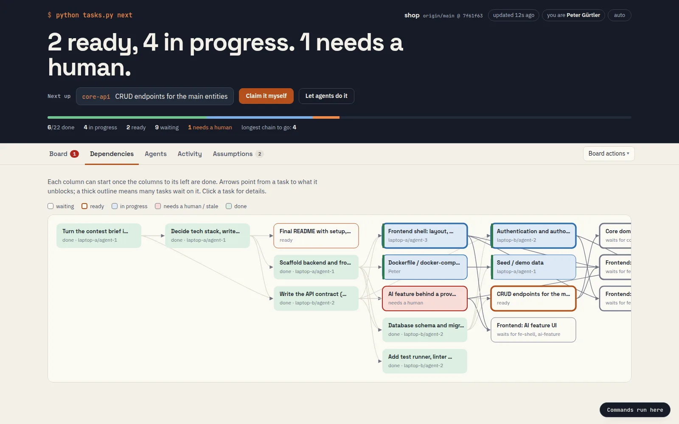Toggle the done filter checkbox
Viewport: 679px width, 424px height.
click(229, 206)
